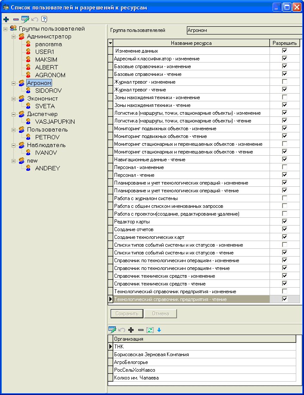Click the add (plus) icon in top toolbar
The image size is (304, 395).
pos(6,19)
